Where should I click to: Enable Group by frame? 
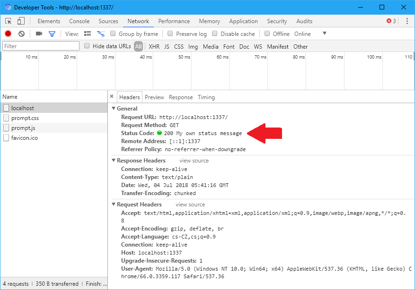[x=112, y=34]
